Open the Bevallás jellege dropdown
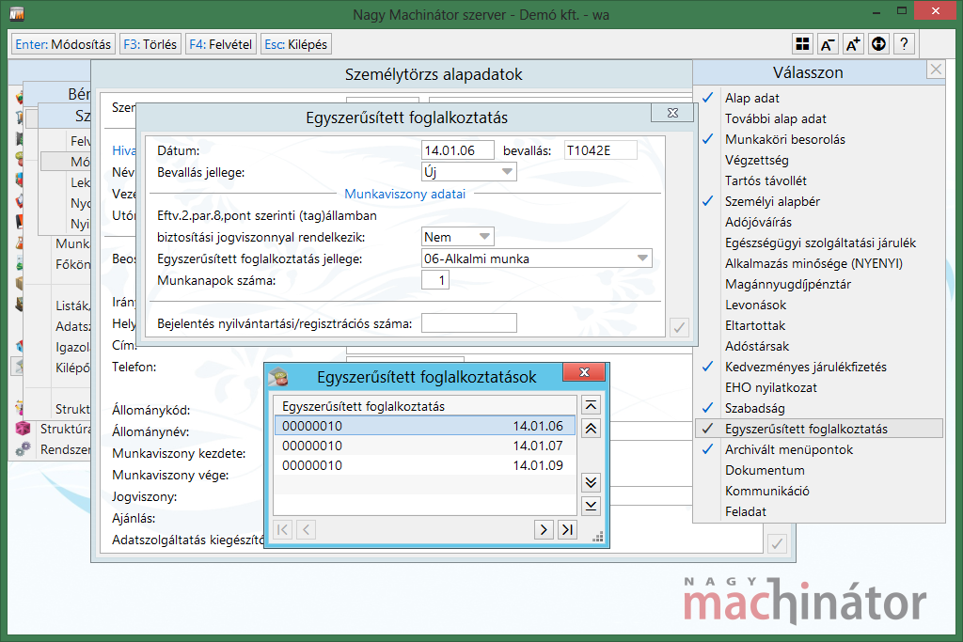Image resolution: width=963 pixels, height=642 pixels. tap(508, 172)
